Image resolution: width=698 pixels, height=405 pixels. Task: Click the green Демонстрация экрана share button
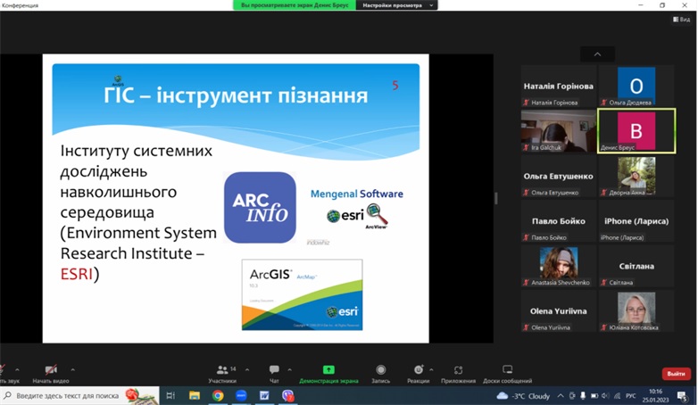[x=328, y=373]
